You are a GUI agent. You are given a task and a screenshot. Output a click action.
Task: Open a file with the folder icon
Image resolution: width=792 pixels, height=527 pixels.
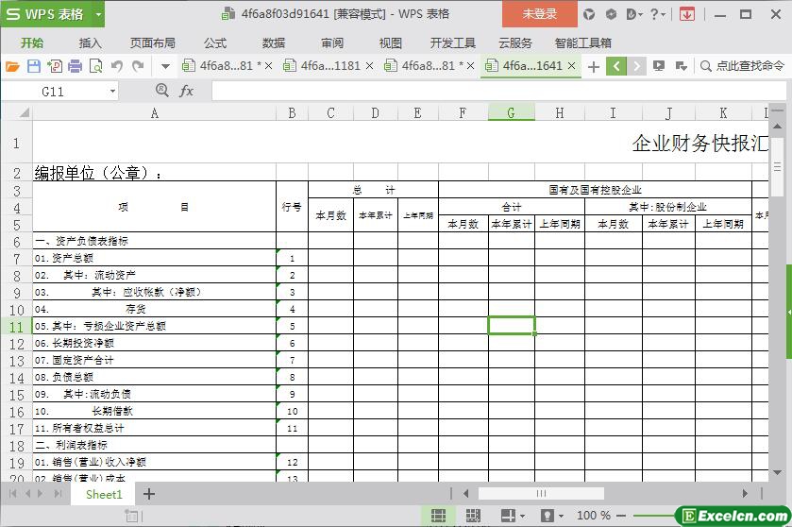tap(12, 66)
